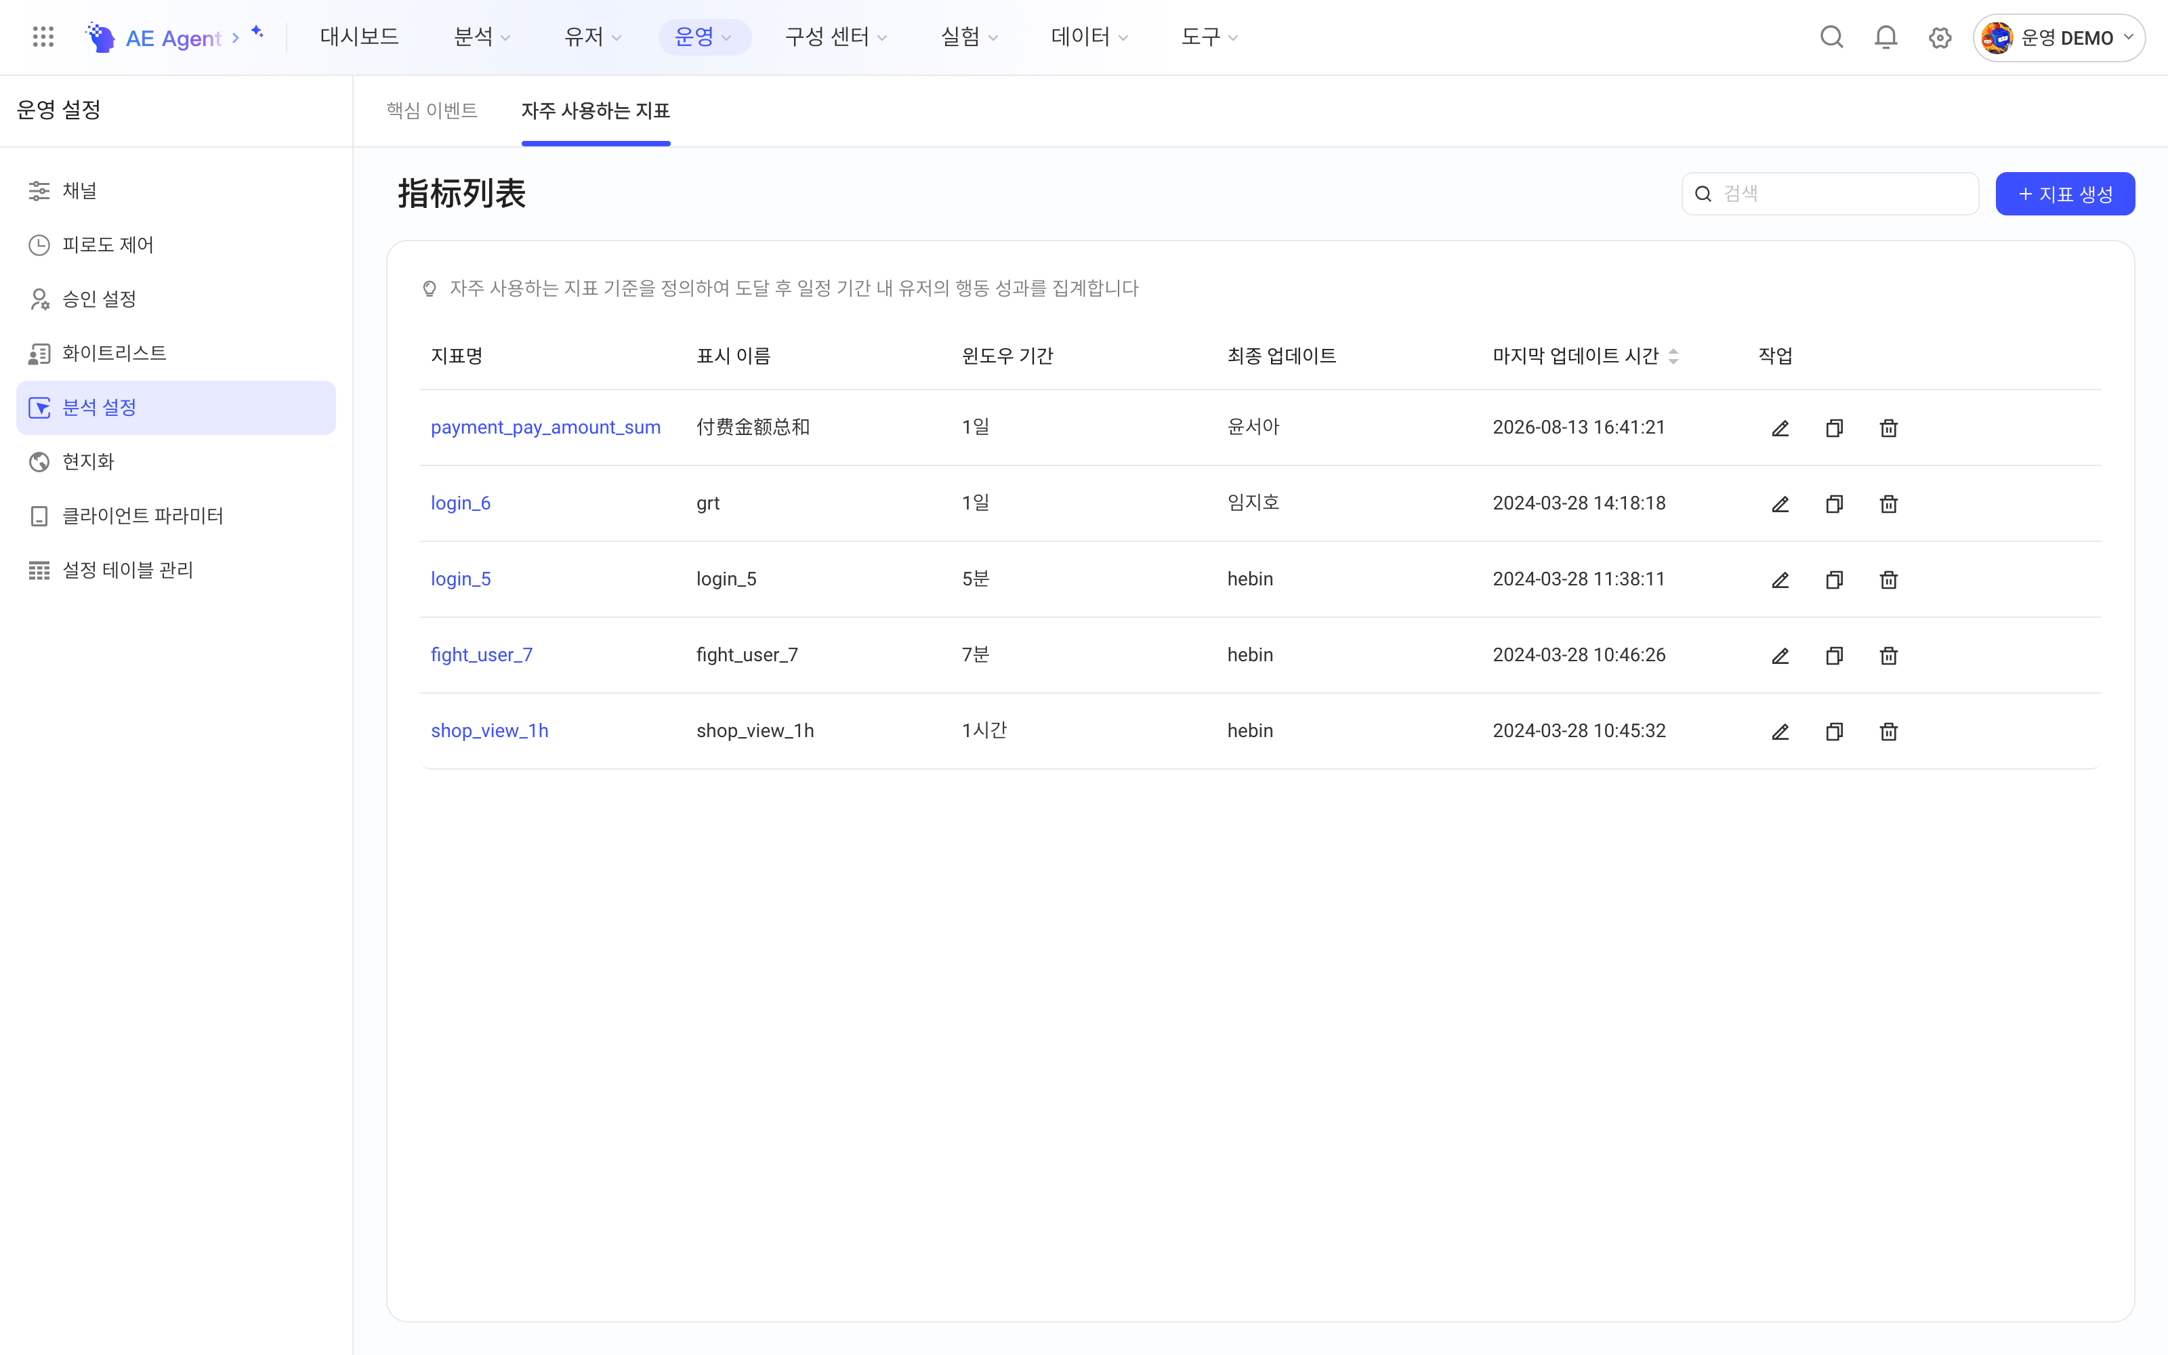Expand the 운영 menu dropdown

[704, 37]
